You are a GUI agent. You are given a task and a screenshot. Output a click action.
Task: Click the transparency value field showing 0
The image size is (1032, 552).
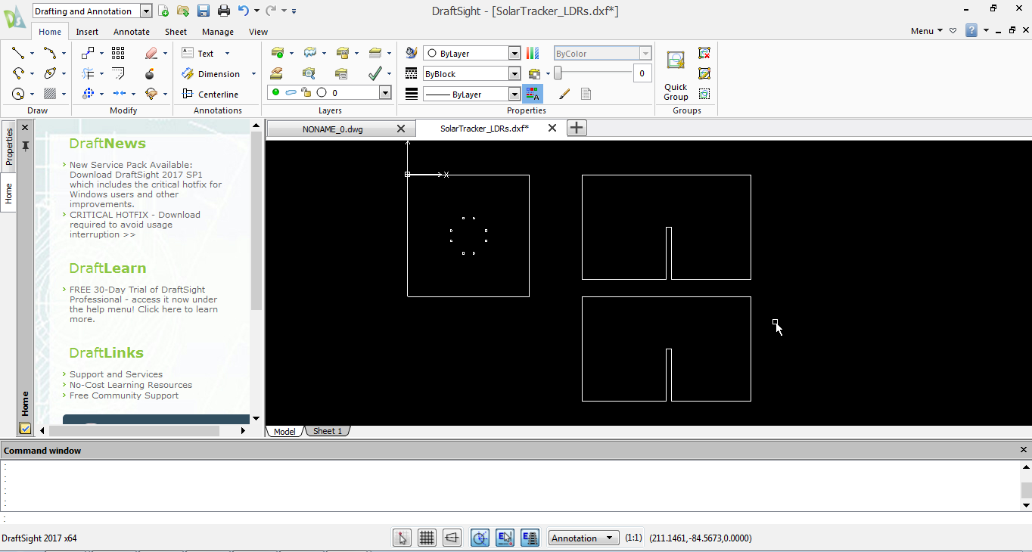pyautogui.click(x=642, y=73)
